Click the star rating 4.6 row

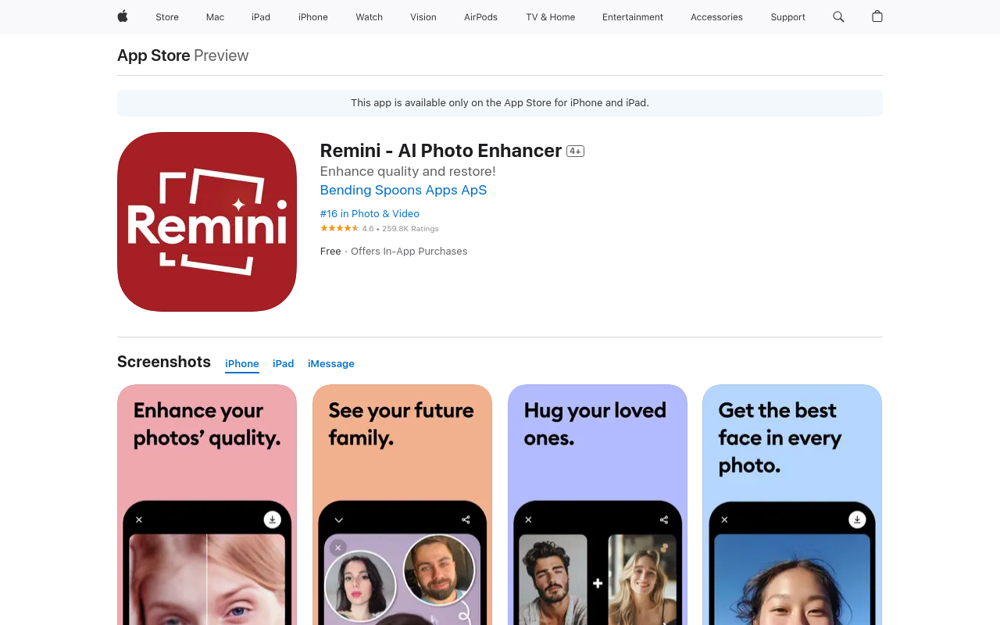[380, 228]
